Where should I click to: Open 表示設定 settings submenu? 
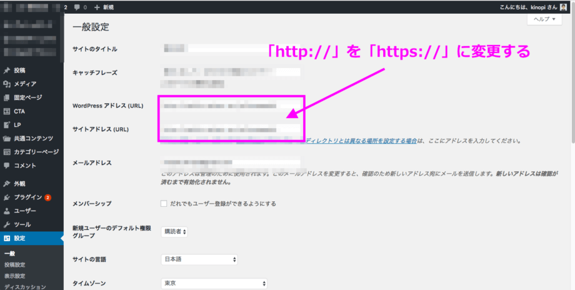pos(15,276)
